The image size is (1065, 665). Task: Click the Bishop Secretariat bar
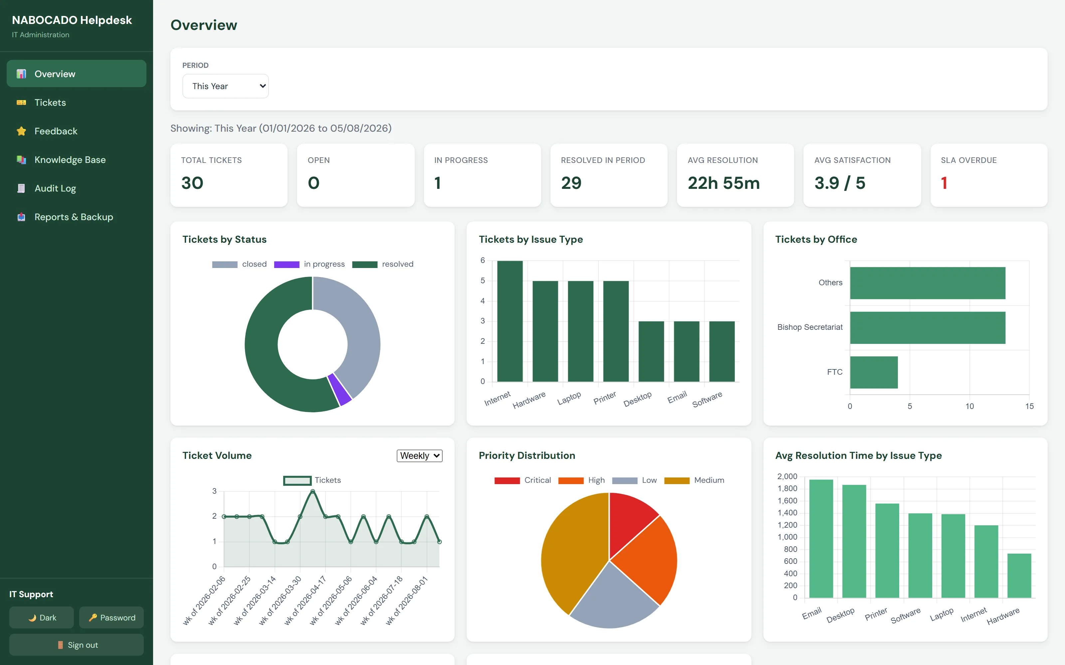(x=928, y=328)
